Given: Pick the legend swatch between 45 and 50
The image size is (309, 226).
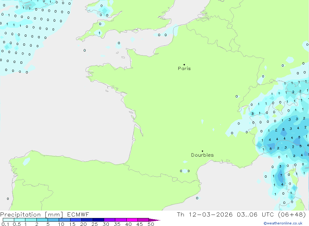Looking at the screenshot, I should 143,220.
